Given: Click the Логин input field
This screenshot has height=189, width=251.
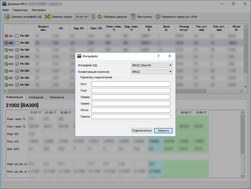Looking at the screenshot, I should (131, 110).
